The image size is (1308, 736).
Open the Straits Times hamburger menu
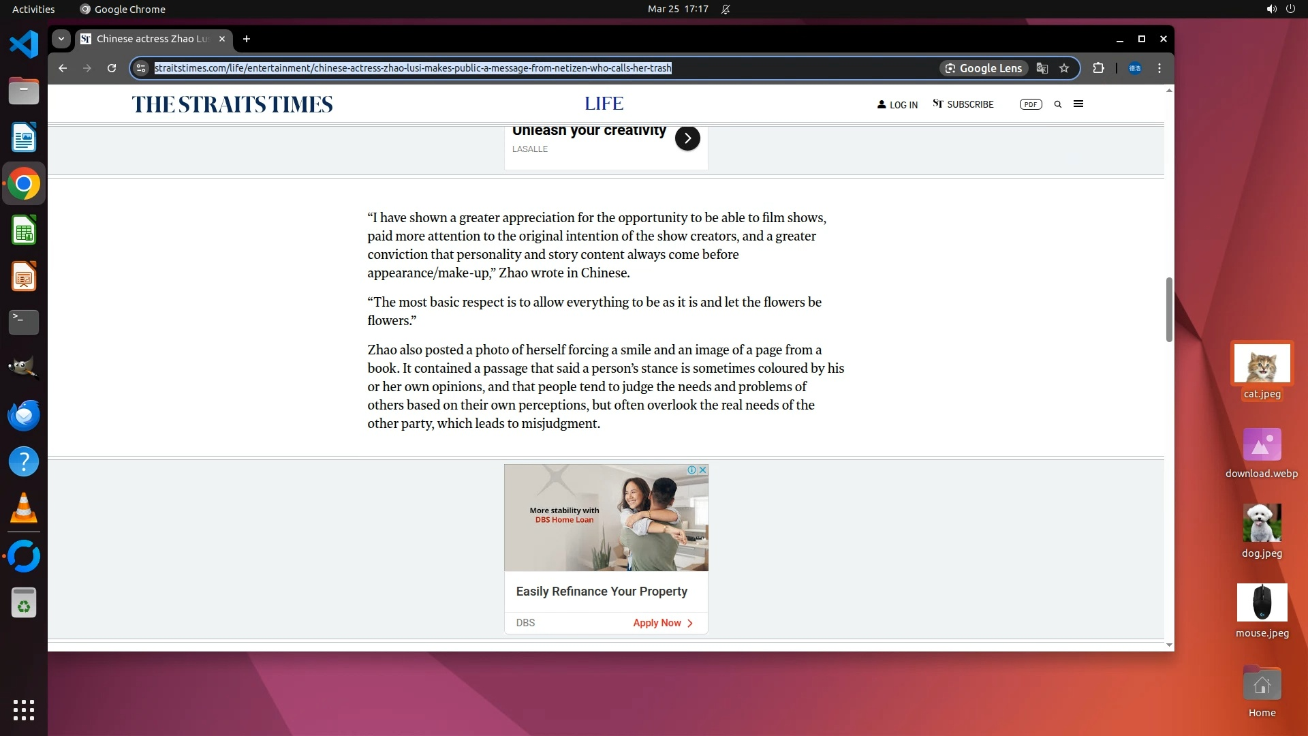[1078, 104]
